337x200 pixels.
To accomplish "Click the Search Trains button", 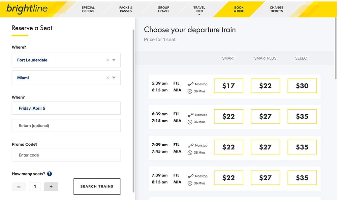I will click(97, 186).
